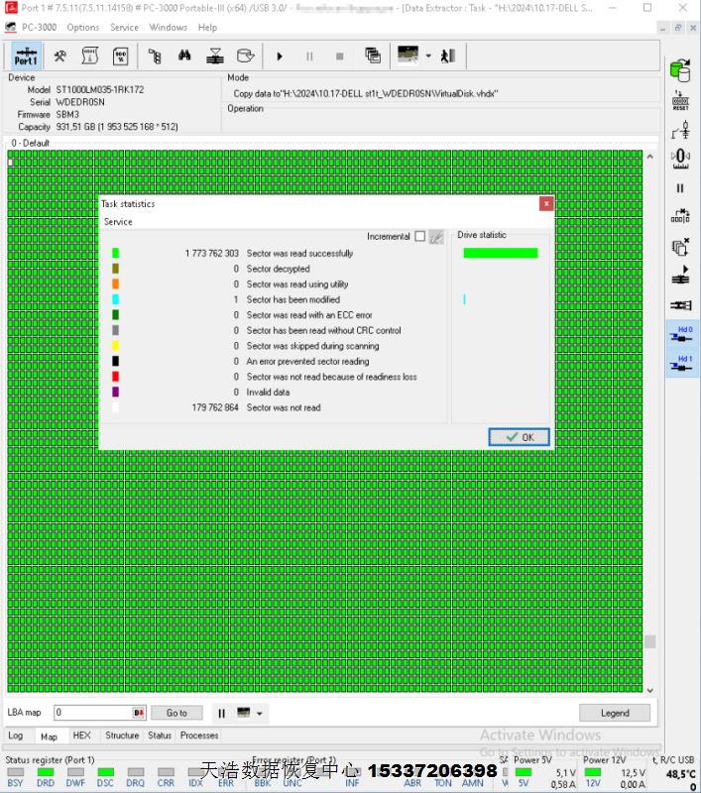Click the binoculars search icon
Image resolution: width=701 pixels, height=793 pixels.
click(183, 57)
